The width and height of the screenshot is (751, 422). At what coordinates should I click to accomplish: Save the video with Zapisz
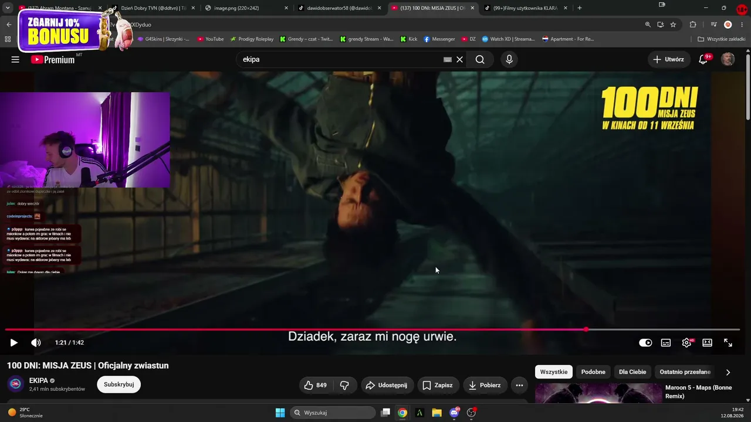438,385
